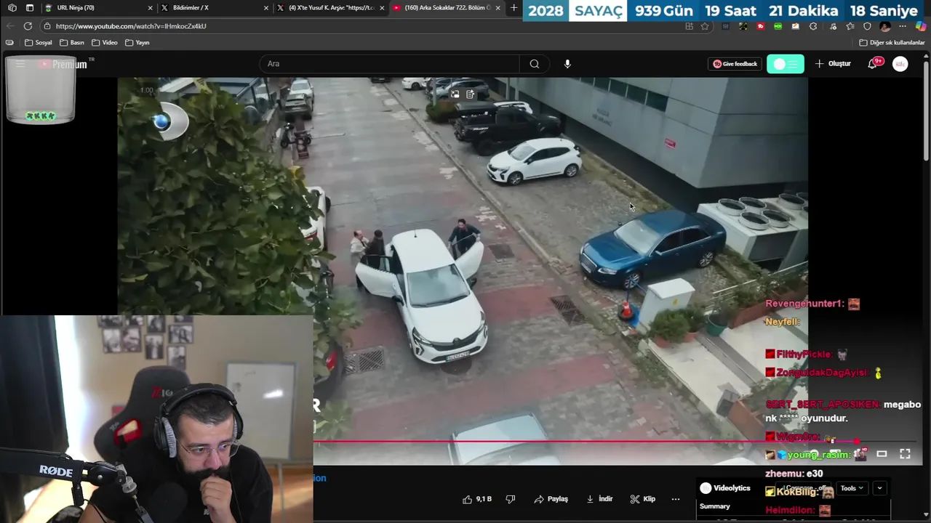Click the Oluştur create button
This screenshot has width=931, height=523.
point(833,64)
